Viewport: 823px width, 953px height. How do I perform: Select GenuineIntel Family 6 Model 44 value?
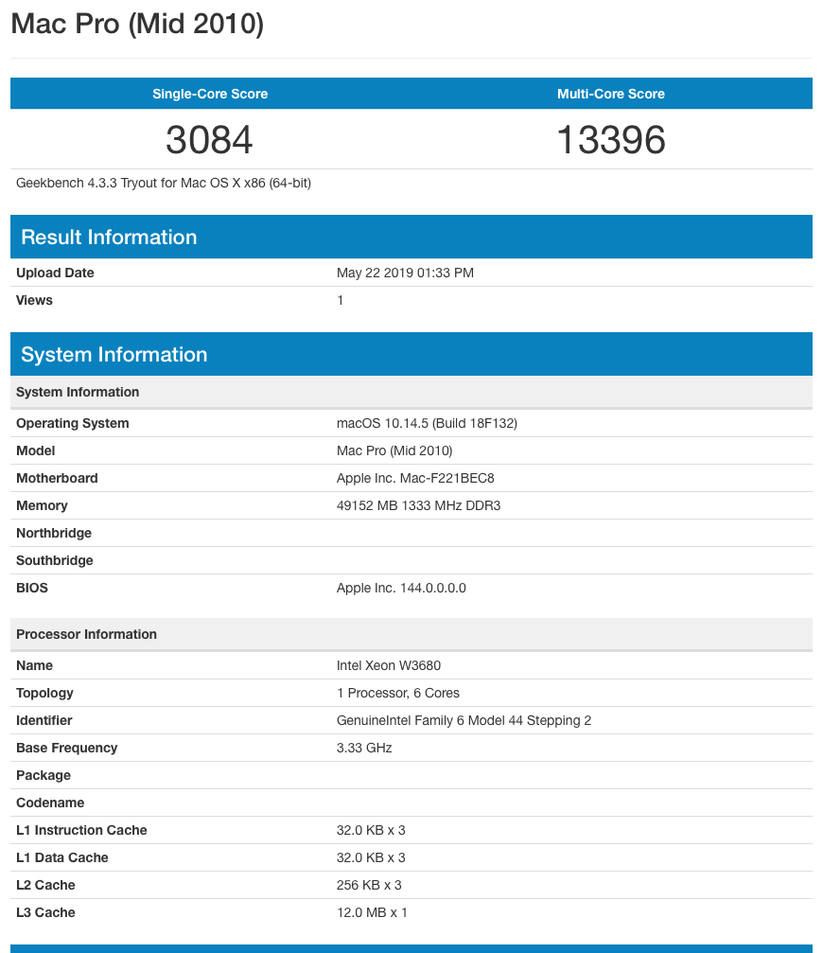pyautogui.click(x=464, y=720)
